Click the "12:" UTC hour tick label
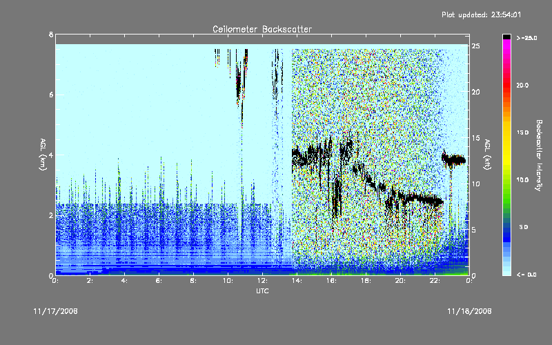 click(x=263, y=281)
